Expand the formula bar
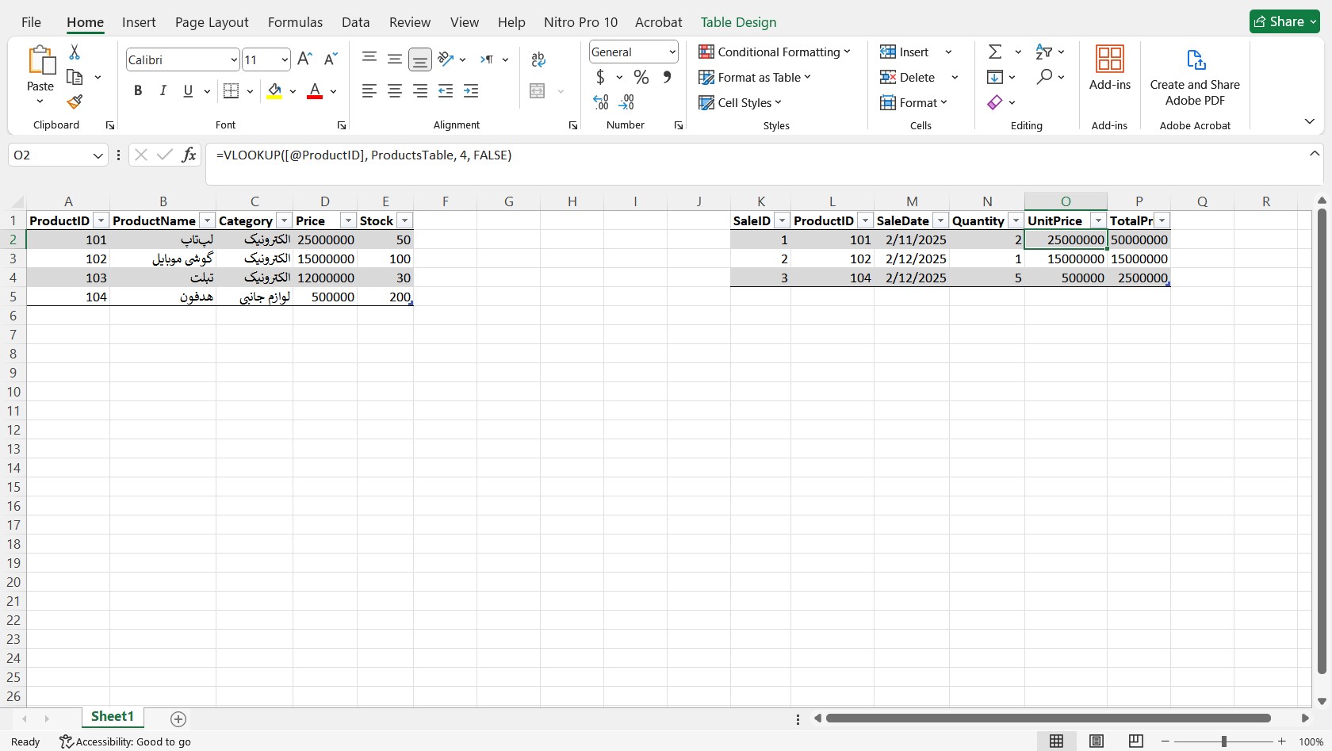Image resolution: width=1332 pixels, height=751 pixels. tap(1315, 154)
